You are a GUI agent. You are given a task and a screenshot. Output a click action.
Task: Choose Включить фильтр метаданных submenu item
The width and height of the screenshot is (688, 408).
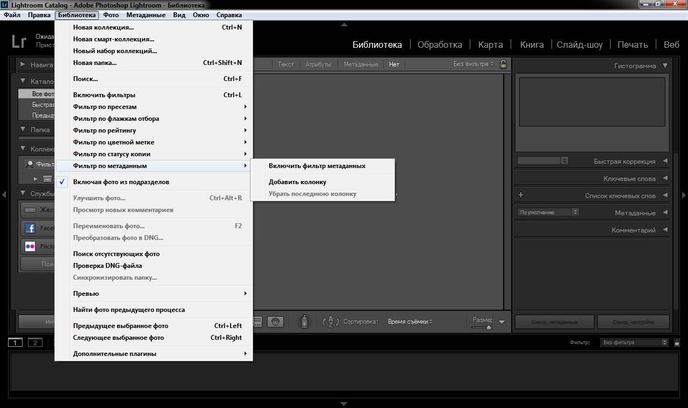point(322,166)
